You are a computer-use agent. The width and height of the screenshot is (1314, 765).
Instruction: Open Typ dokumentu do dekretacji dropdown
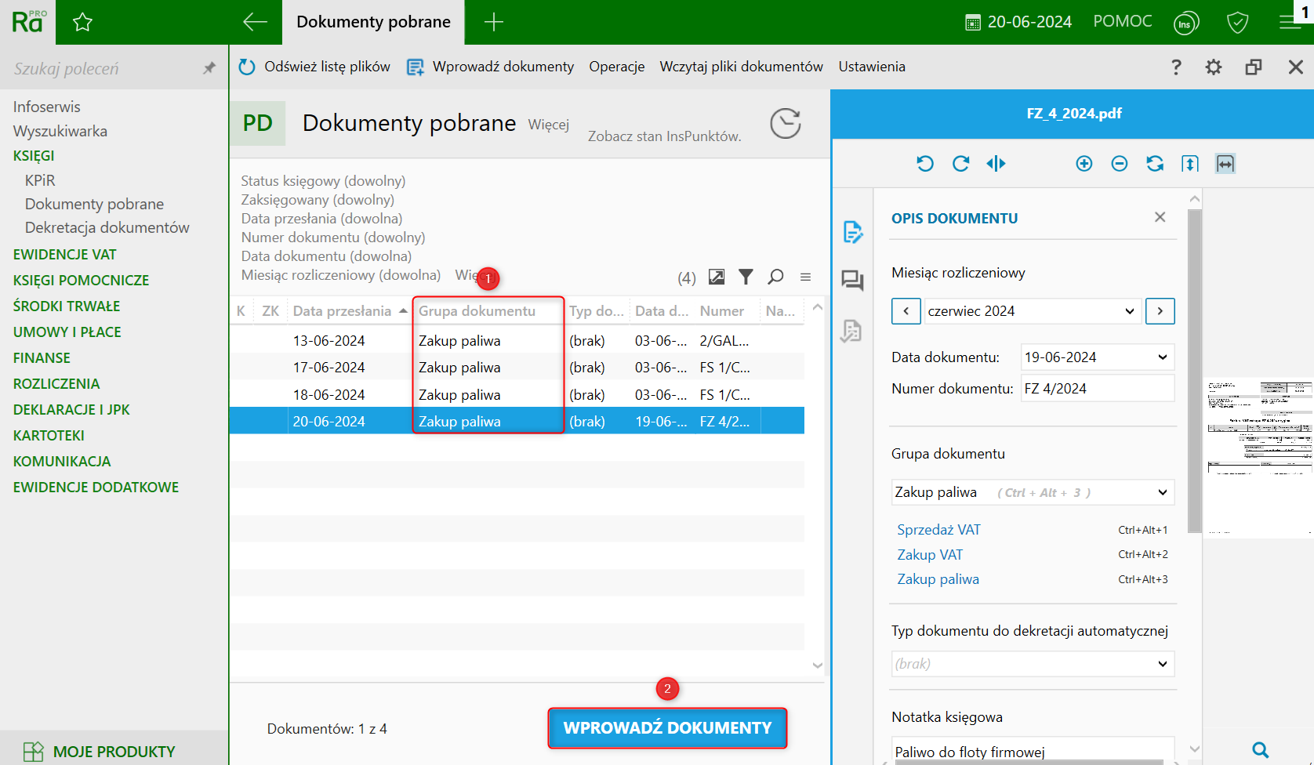click(x=1162, y=664)
